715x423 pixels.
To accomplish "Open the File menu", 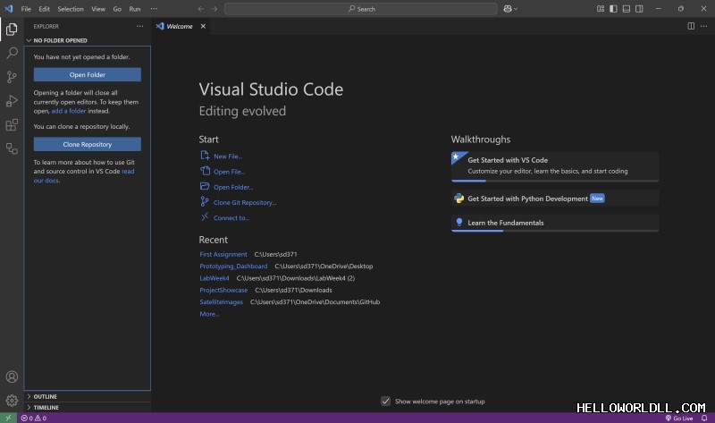I will point(26,9).
